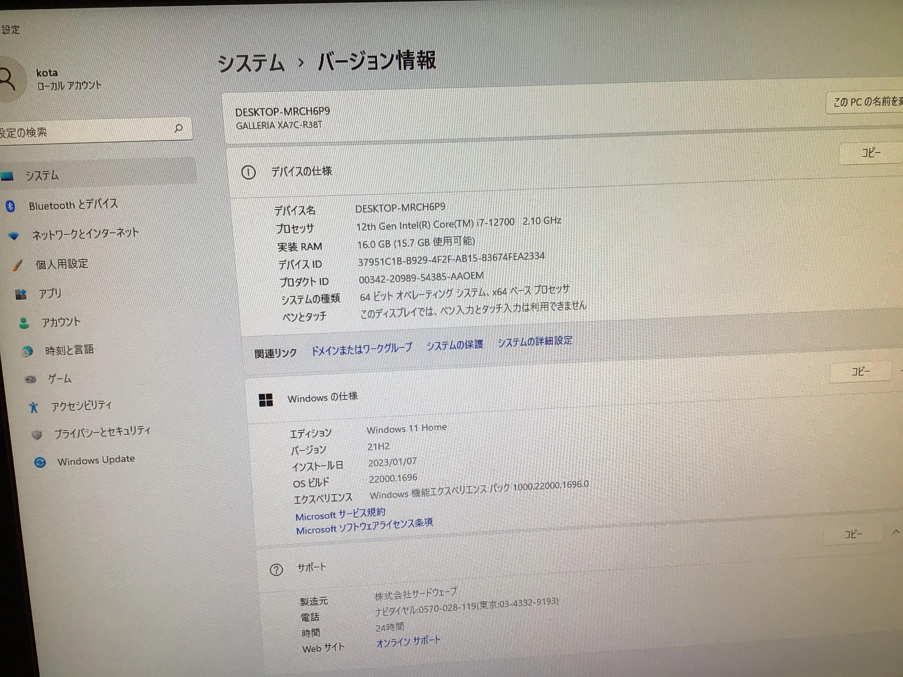The image size is (903, 677).
Task: Click the 個人用設定 paintbrush icon
Action: [17, 265]
